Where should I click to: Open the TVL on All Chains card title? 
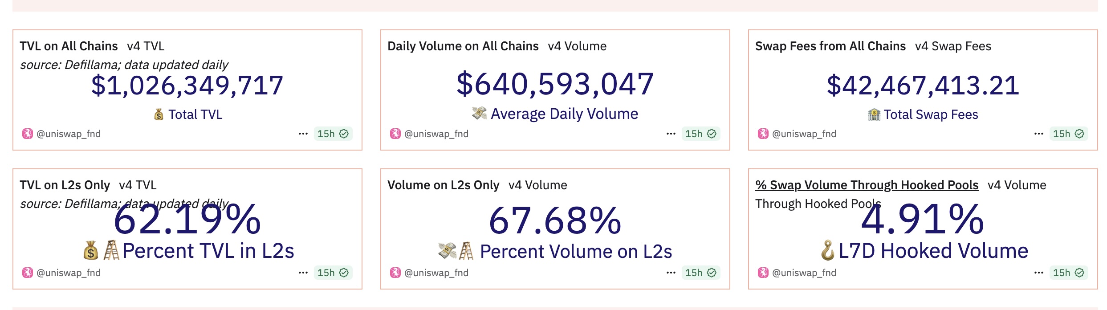tap(69, 46)
